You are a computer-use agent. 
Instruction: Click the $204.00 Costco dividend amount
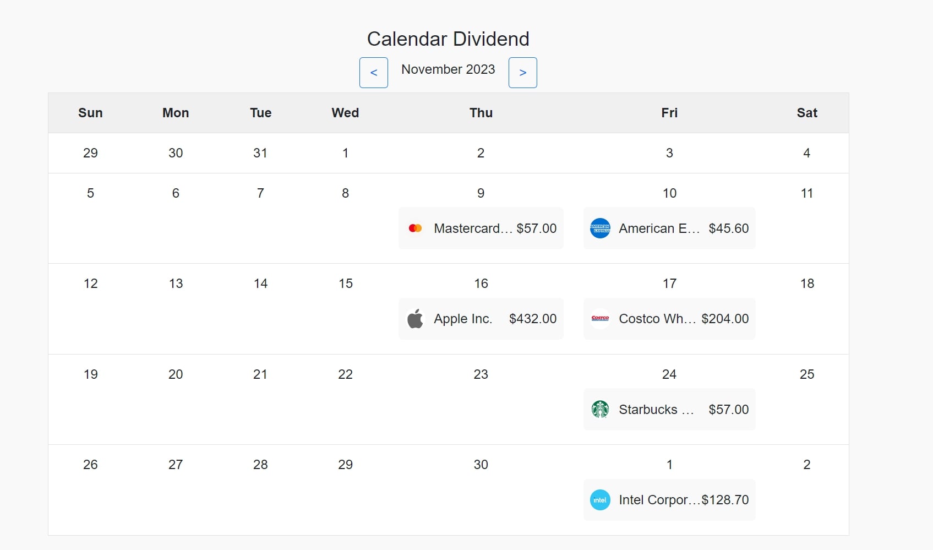click(x=725, y=319)
